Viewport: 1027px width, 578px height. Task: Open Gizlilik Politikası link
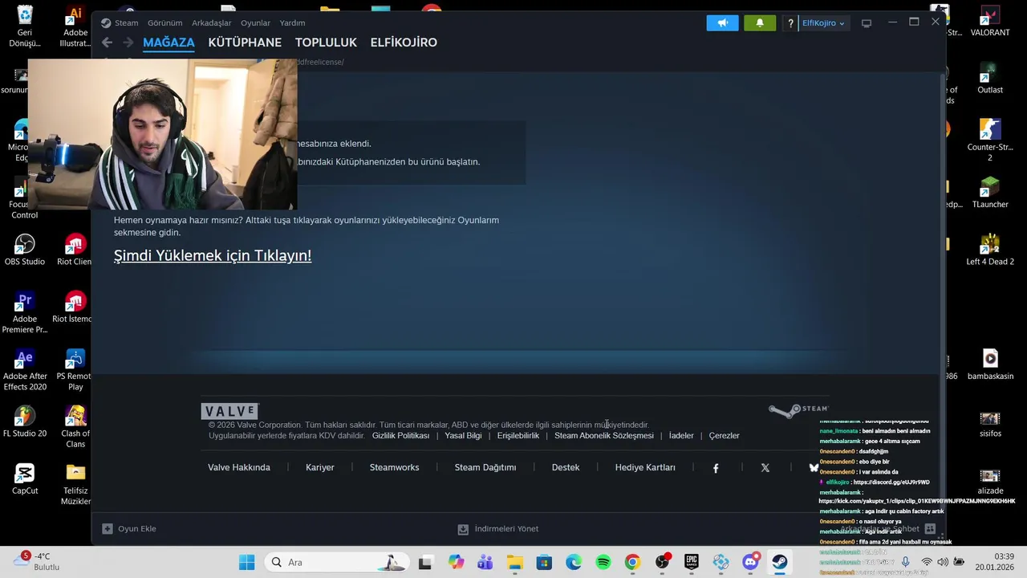(400, 436)
